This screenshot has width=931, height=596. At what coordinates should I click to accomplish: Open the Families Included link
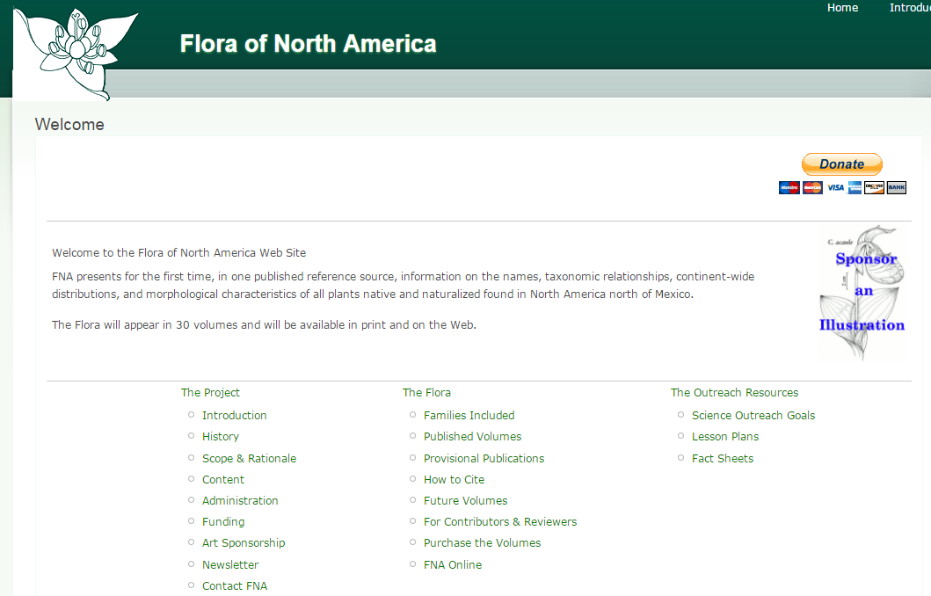[469, 416]
